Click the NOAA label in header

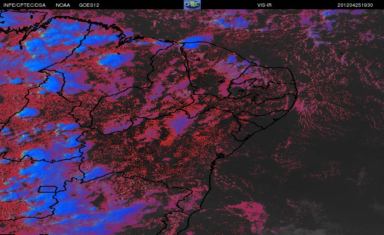click(63, 5)
